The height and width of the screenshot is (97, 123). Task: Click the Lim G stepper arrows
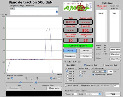[37, 78]
